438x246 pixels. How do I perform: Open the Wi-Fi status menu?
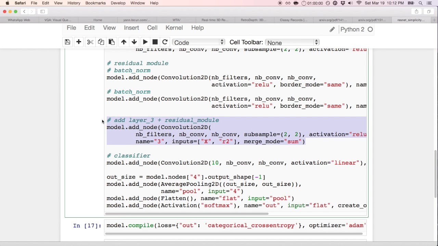(x=359, y=3)
